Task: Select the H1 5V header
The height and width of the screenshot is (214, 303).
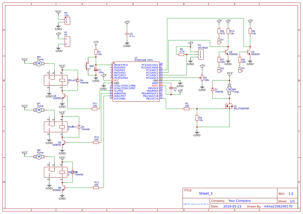Action: point(67,41)
